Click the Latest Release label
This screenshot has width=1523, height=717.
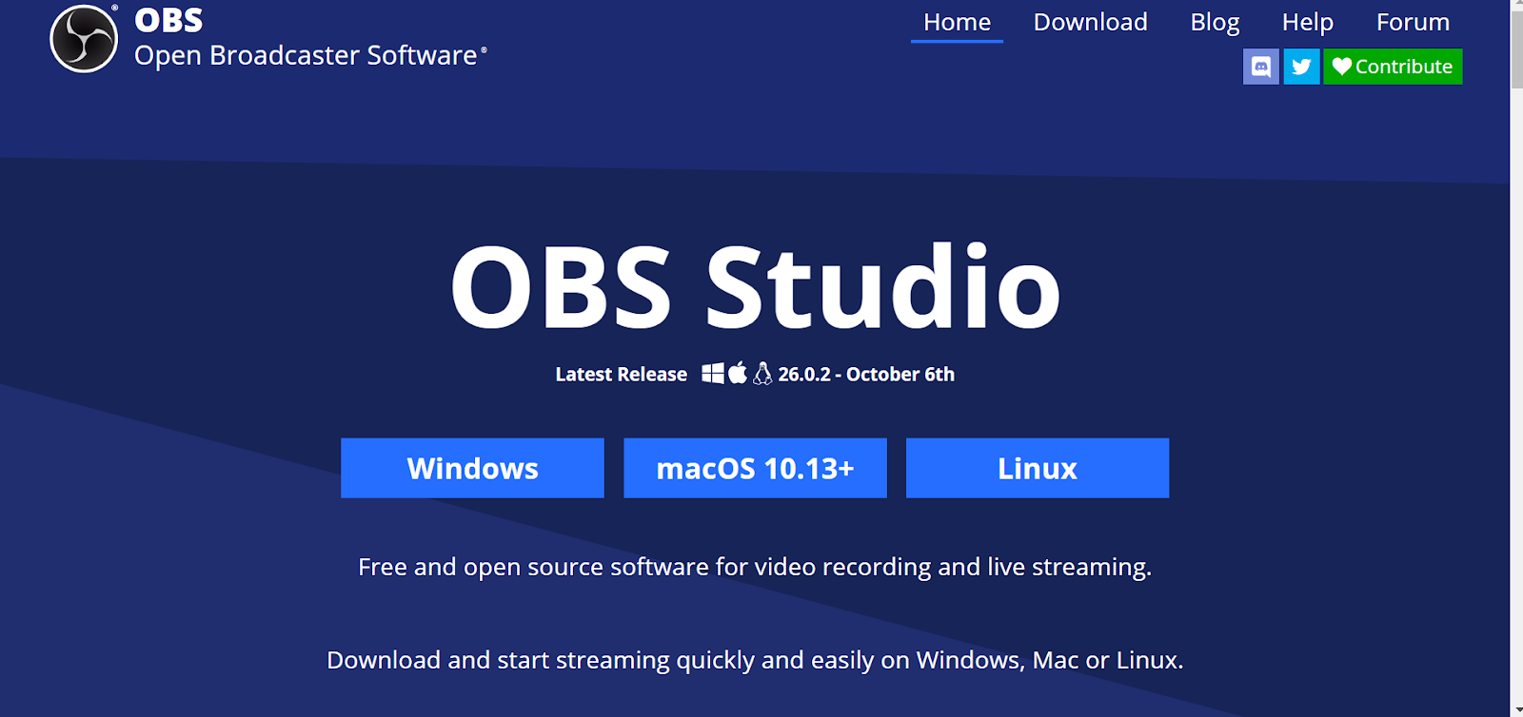coord(621,374)
